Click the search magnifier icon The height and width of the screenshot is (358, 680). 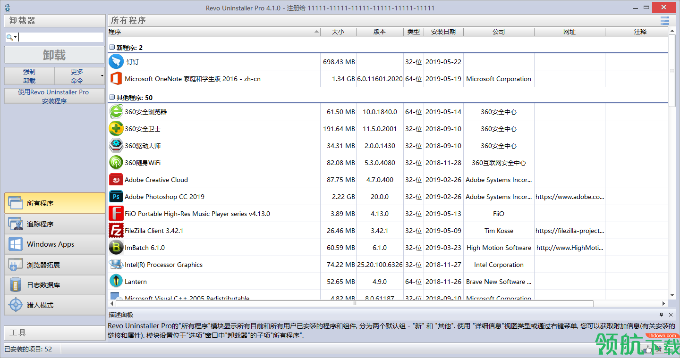point(9,37)
